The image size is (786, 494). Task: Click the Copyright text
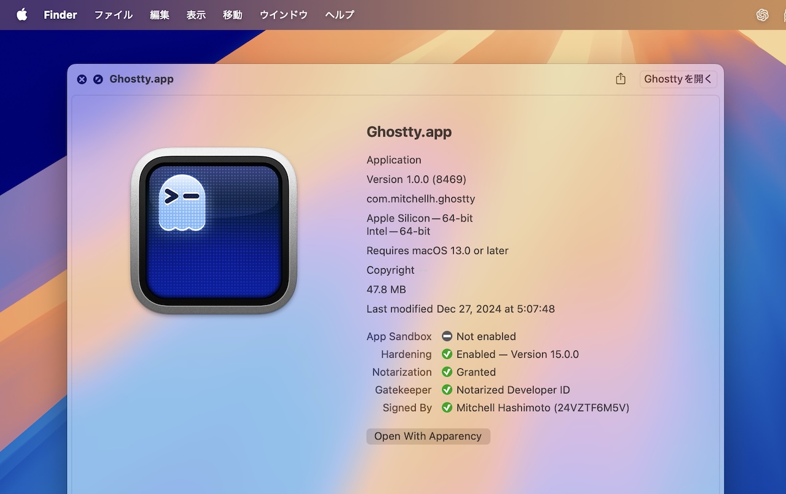coord(391,270)
